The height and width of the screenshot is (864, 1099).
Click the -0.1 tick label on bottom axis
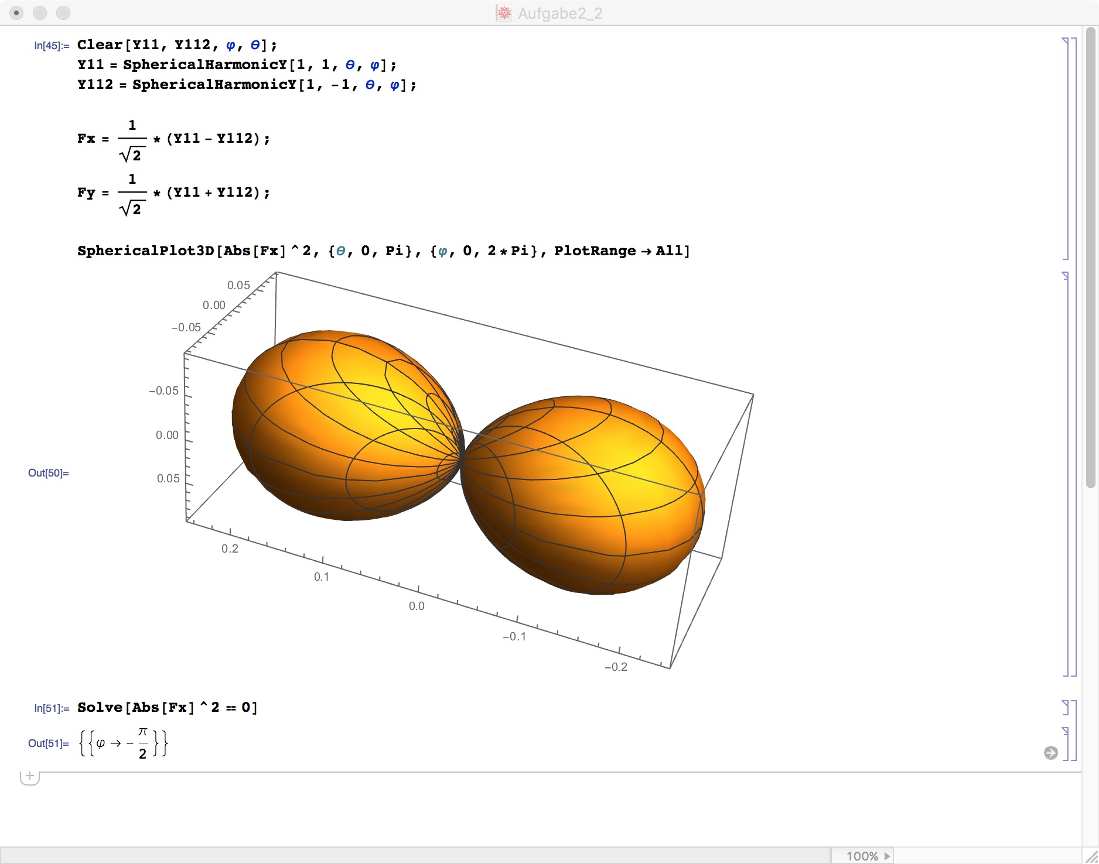[x=514, y=636]
